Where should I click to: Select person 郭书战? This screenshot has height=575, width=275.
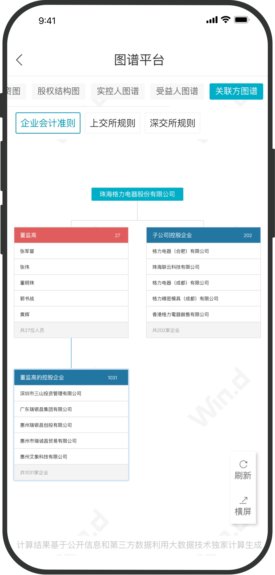[71, 298]
